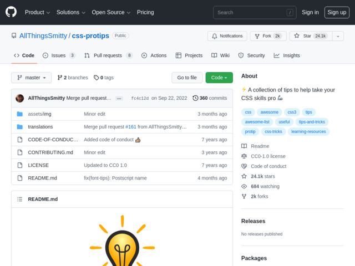This screenshot has height=266, width=355.
Task: Click the Go to file button
Action: click(187, 78)
